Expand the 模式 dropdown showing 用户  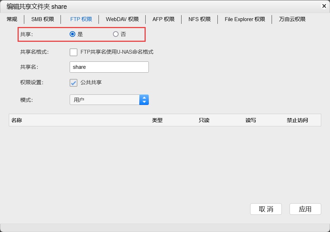[x=109, y=100]
